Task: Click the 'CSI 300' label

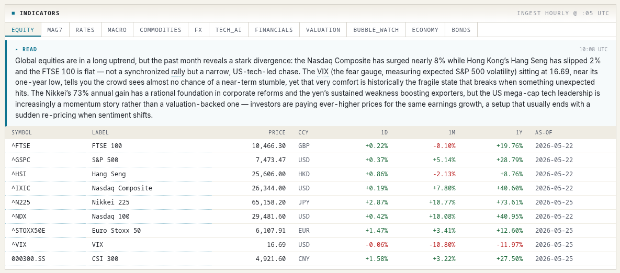Action: 105,259
